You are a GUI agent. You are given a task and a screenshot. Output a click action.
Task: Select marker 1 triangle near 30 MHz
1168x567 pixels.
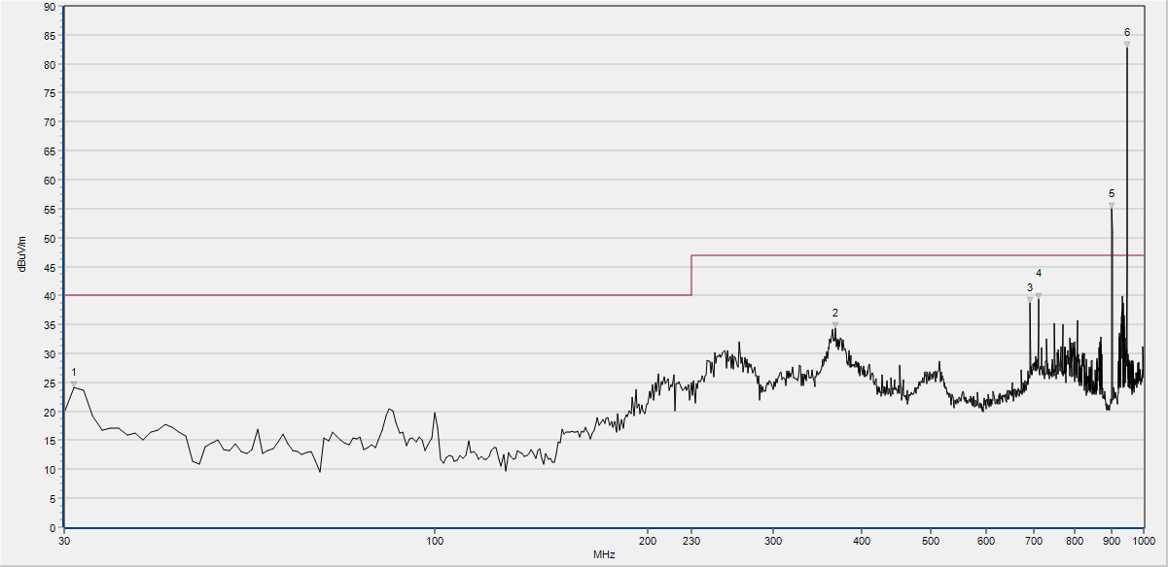pyautogui.click(x=74, y=384)
